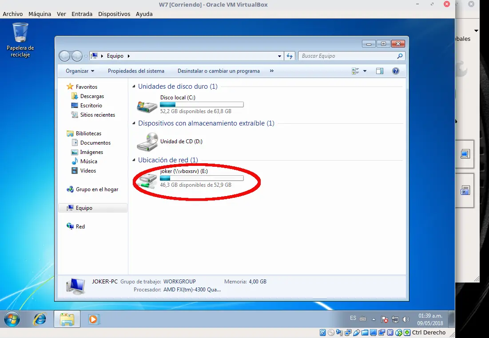Collapse the Unidades de disco duro group
This screenshot has width=489, height=338.
pos(134,86)
